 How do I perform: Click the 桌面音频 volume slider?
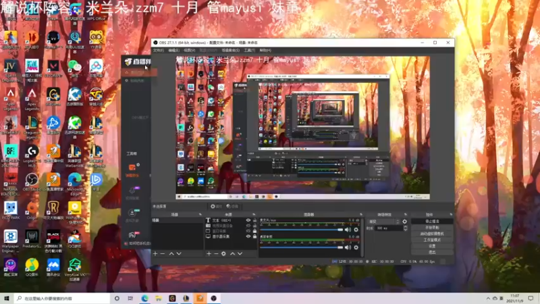[302, 247]
